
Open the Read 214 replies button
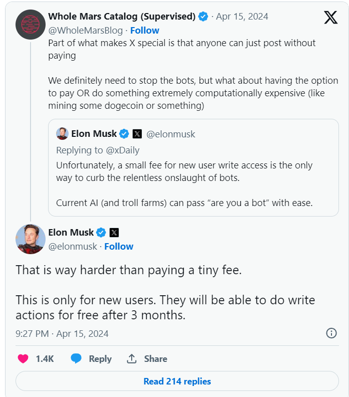click(x=177, y=381)
